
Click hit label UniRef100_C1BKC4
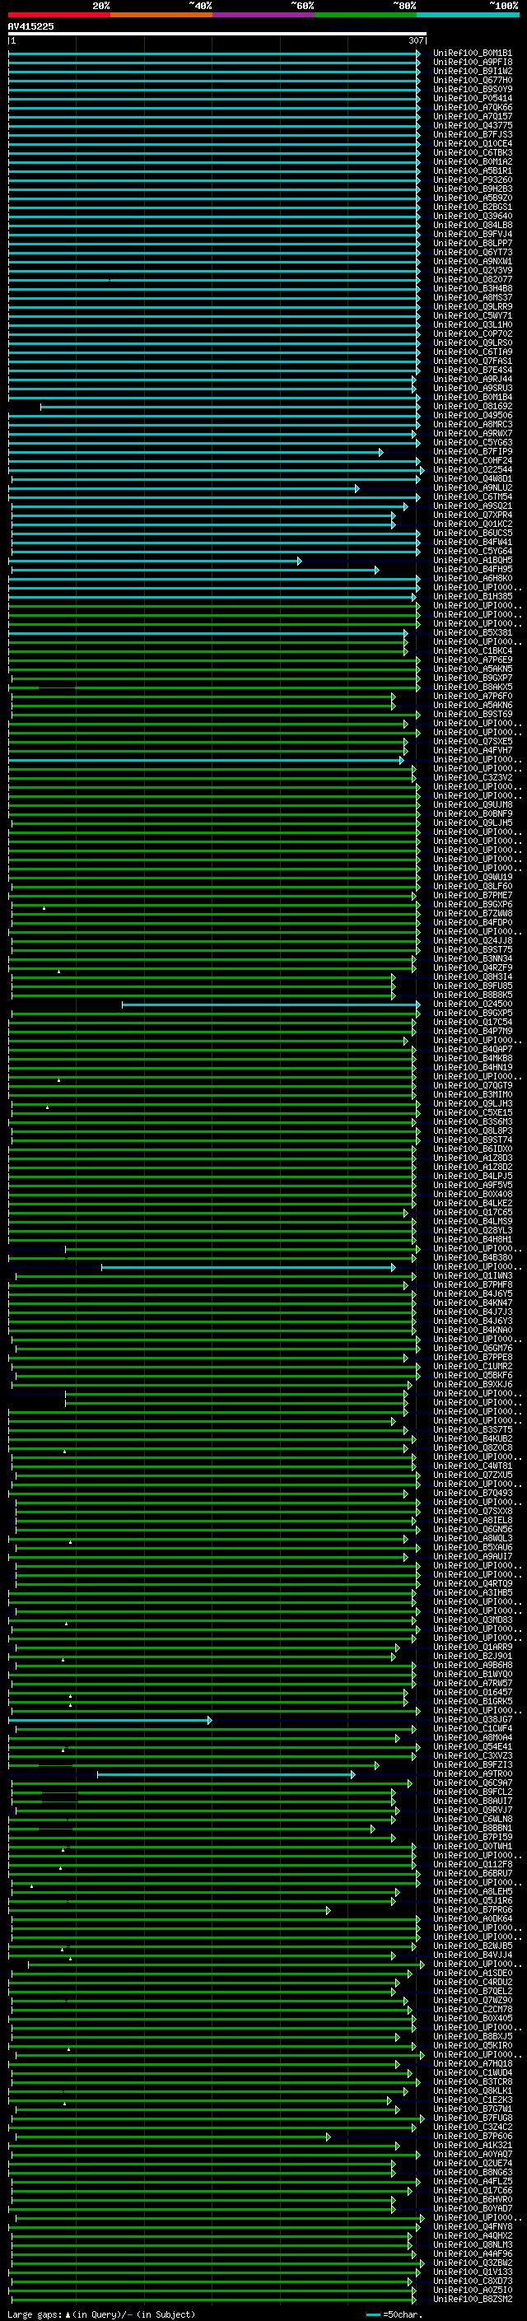[472, 651]
